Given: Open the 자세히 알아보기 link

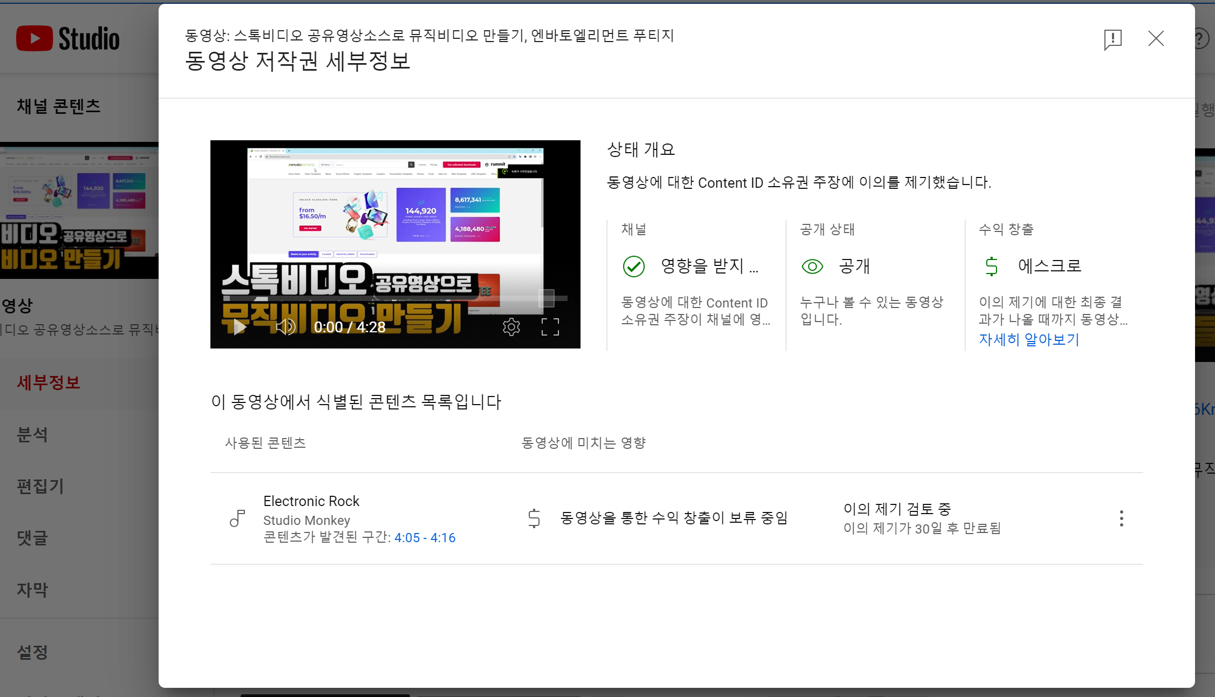Looking at the screenshot, I should coord(1029,340).
